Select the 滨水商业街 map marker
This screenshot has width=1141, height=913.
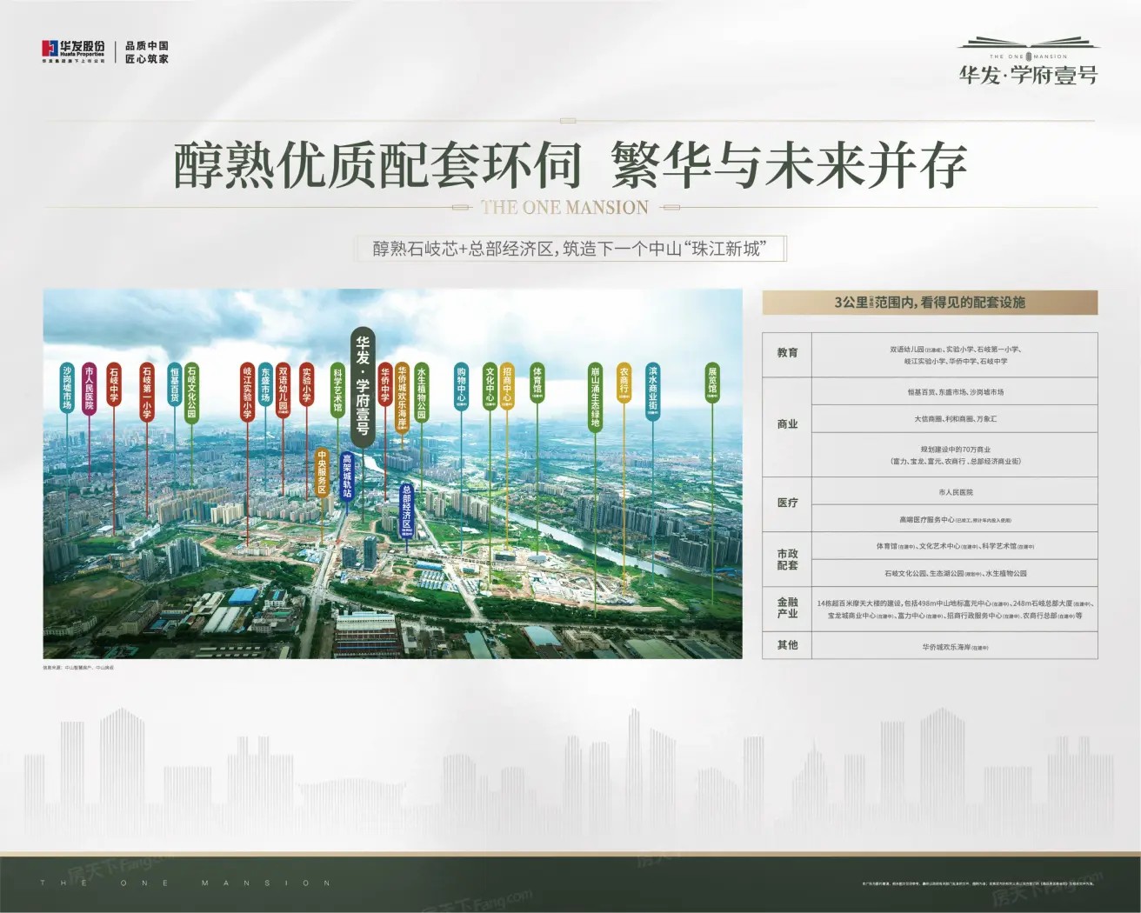[652, 392]
